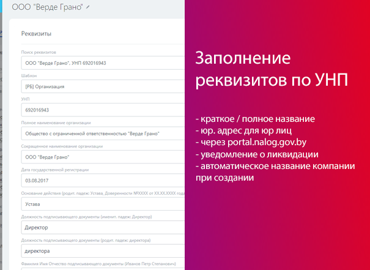The width and height of the screenshot is (370, 270).
Task: Edit the field containing capitalized Директор
Action: click(x=101, y=227)
